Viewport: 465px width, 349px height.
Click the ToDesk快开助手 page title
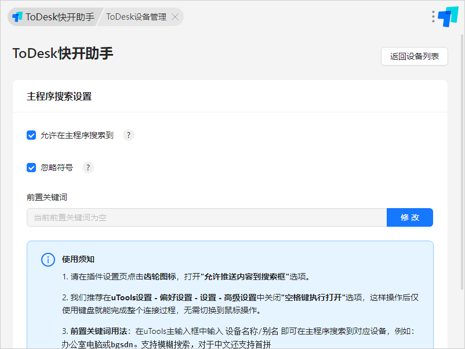63,54
